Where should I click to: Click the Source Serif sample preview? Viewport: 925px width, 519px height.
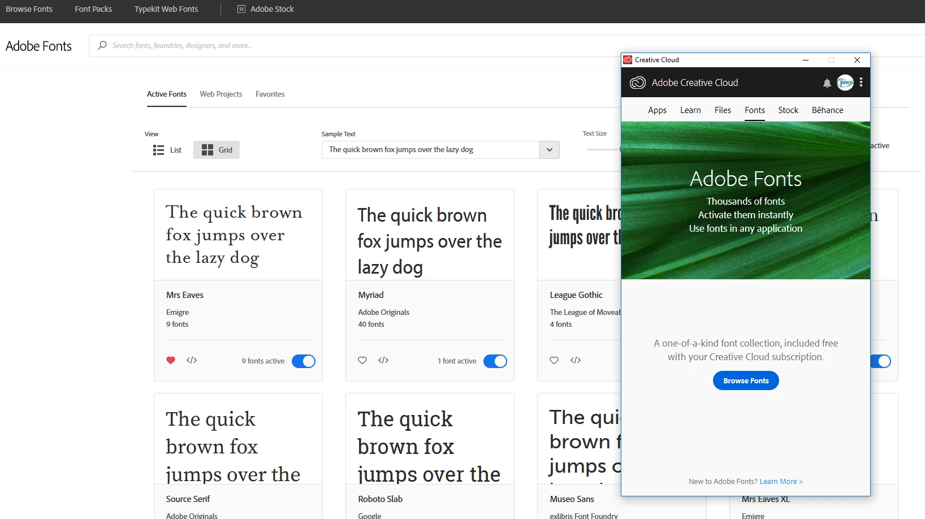coord(238,439)
